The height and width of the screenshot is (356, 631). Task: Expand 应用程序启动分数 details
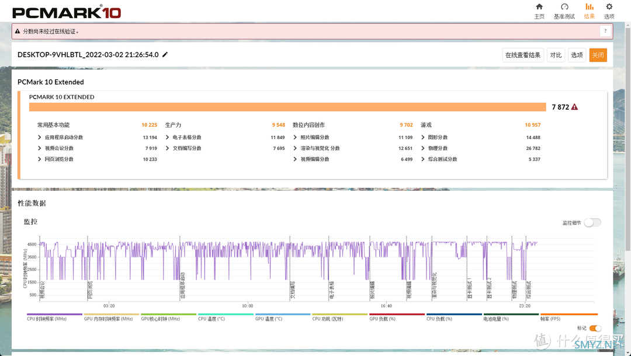(x=40, y=138)
